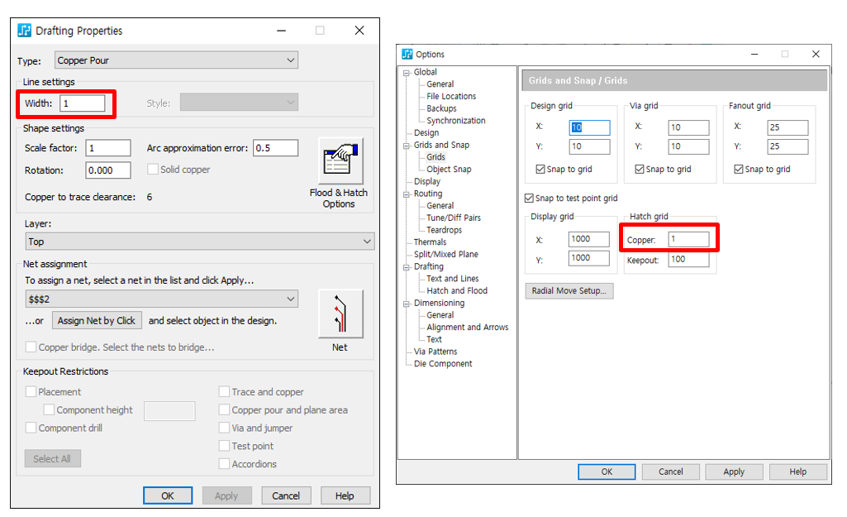Click the Hatch grid Keepout field

point(688,259)
